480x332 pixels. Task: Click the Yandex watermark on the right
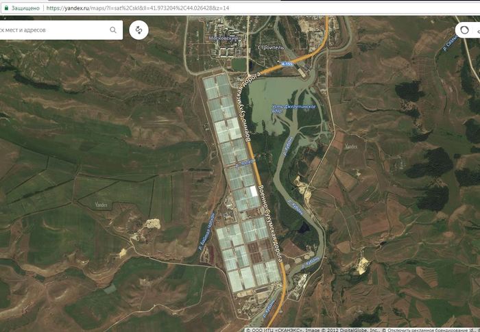pos(351,146)
